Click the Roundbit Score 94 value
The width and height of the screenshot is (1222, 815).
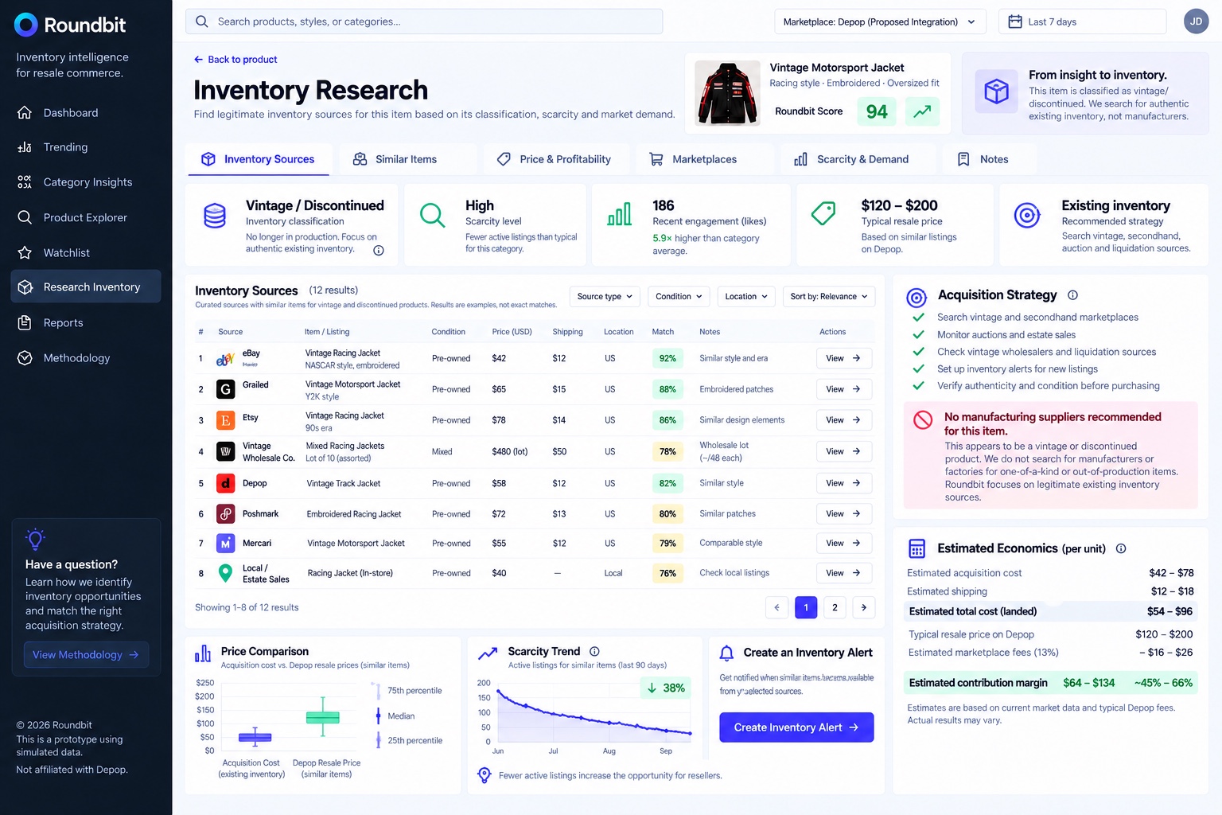(877, 111)
